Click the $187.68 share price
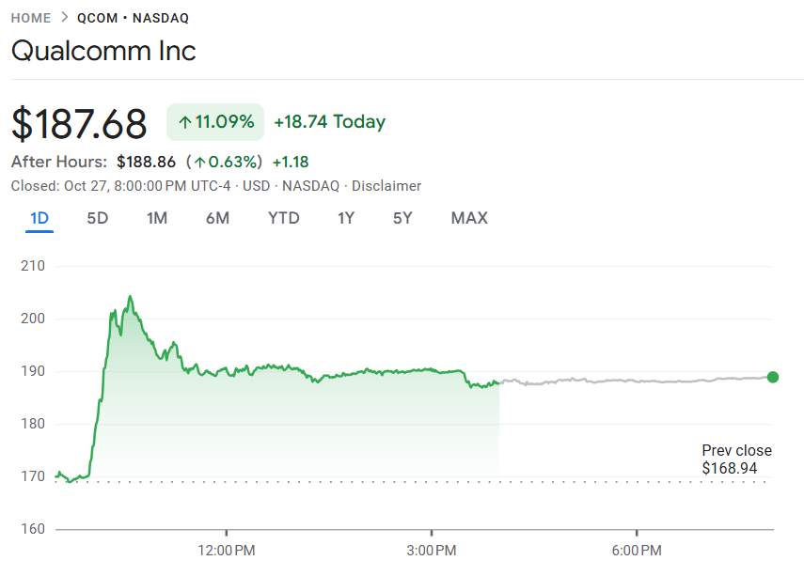 (79, 124)
